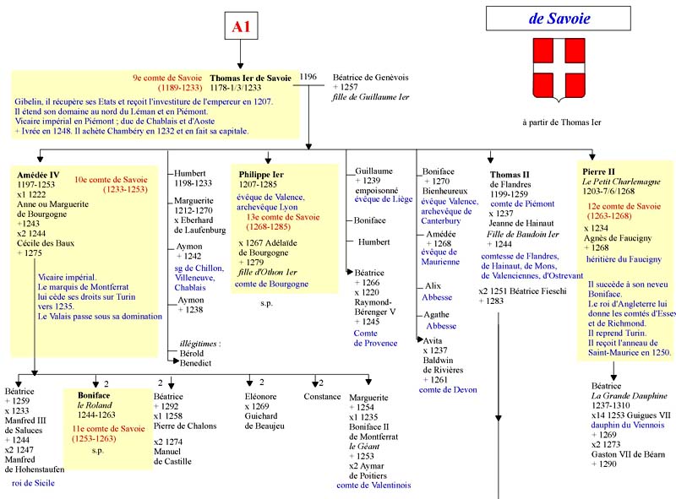
Task: Select the heading "Philippe Ier"
Action: pyautogui.click(x=261, y=175)
